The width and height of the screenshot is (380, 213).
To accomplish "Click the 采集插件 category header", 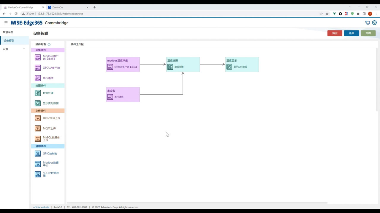I will [x=48, y=50].
